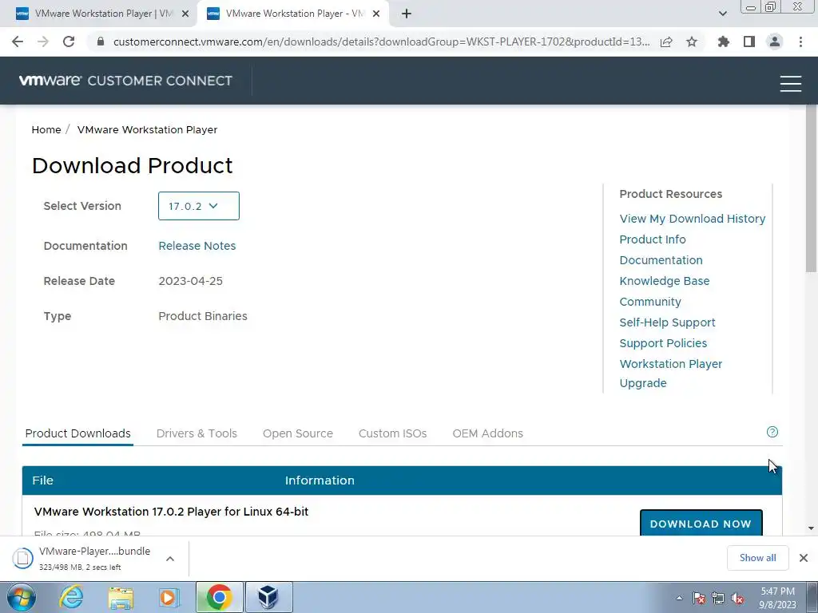Viewport: 818px width, 613px height.
Task: Launch Internet Explorer from the taskbar
Action: point(71,597)
